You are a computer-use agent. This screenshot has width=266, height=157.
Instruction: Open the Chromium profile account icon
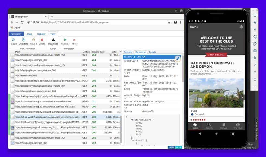pos(175,23)
